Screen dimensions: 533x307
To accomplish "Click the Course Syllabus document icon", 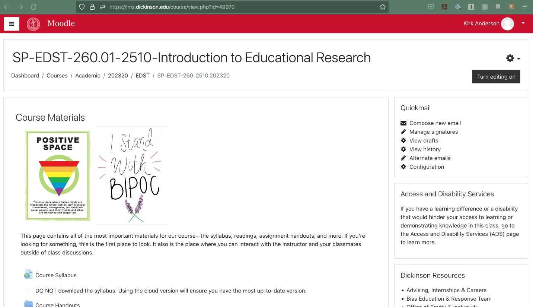I will coord(28,274).
